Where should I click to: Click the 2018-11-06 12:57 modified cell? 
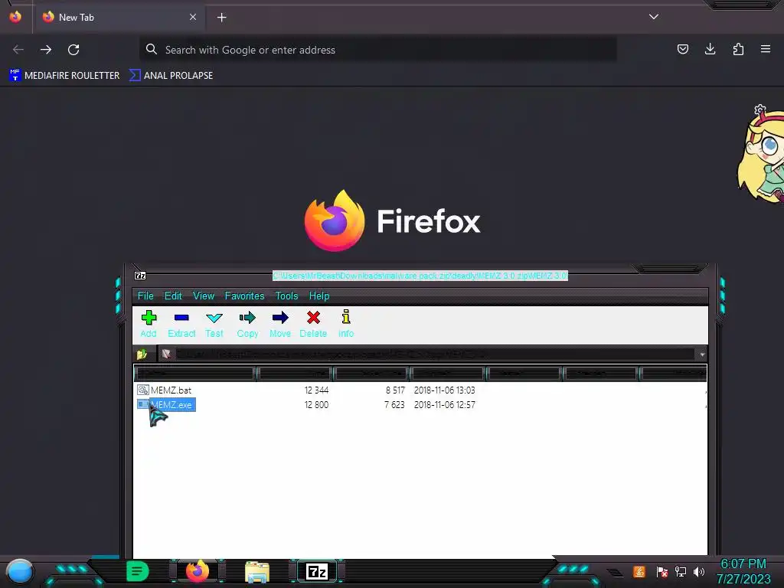pyautogui.click(x=445, y=404)
